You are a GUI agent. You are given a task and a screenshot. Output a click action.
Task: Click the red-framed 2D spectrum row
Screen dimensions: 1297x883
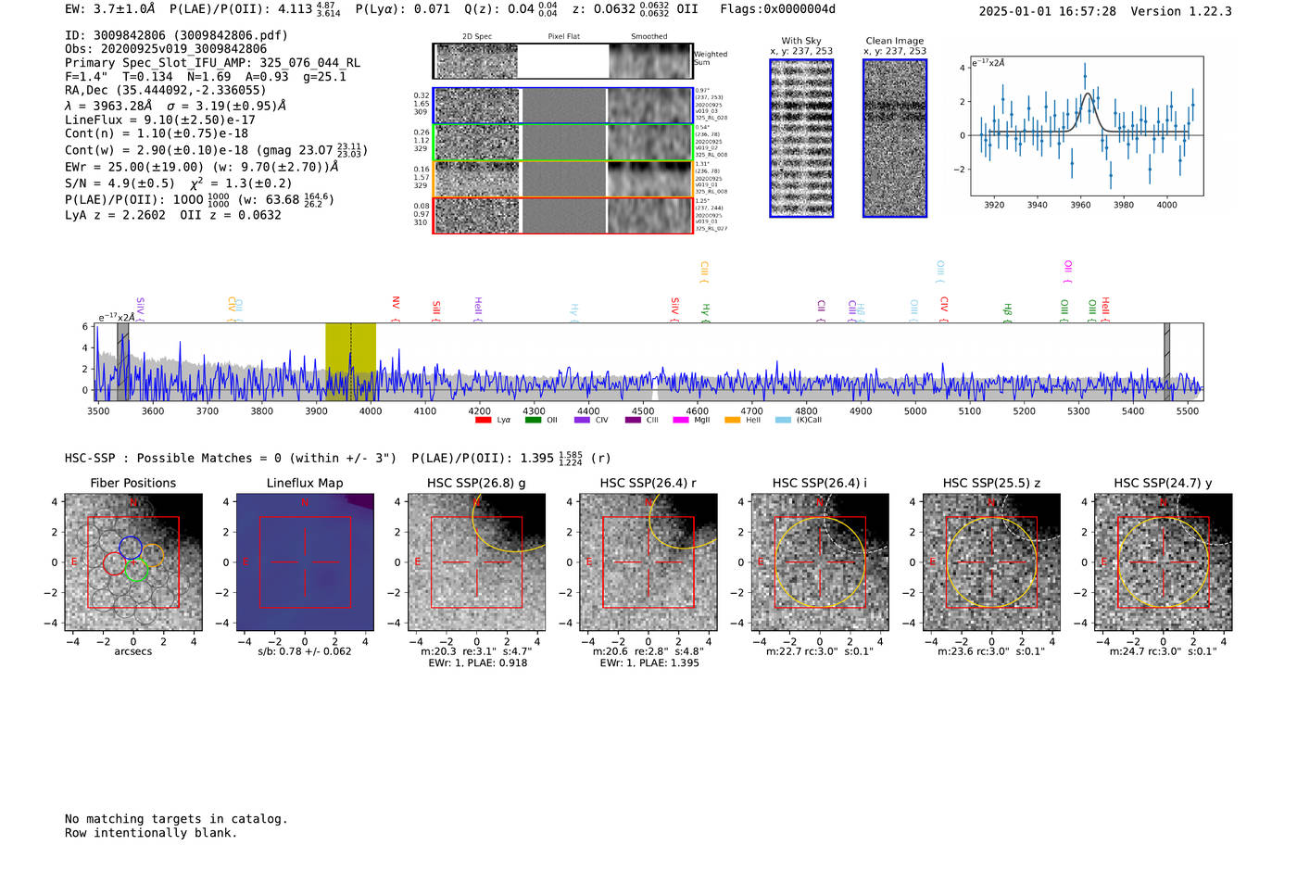(x=562, y=215)
